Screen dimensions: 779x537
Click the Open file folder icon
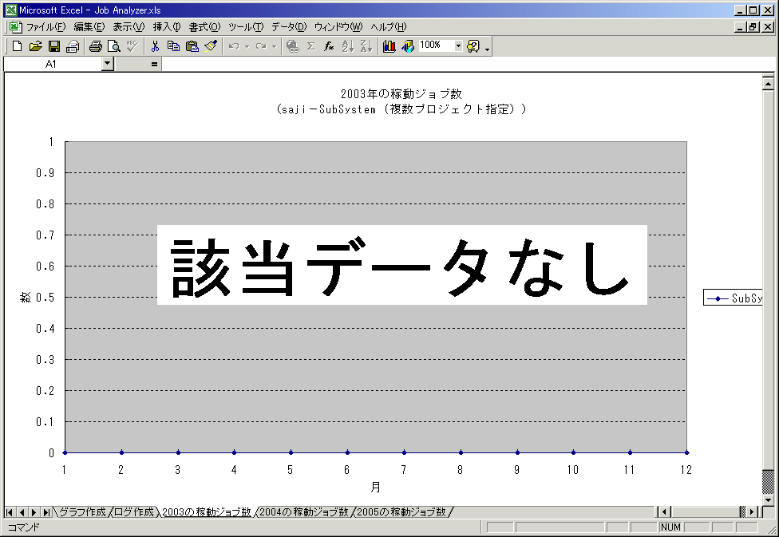(35, 46)
